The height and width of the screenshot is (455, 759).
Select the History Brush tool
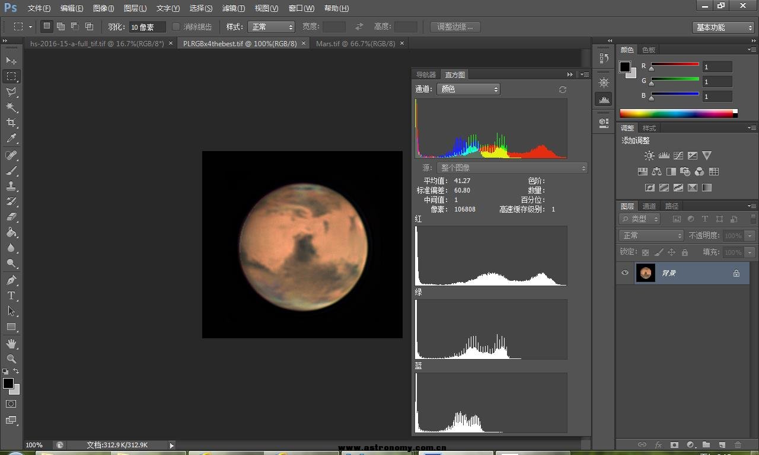tap(11, 201)
